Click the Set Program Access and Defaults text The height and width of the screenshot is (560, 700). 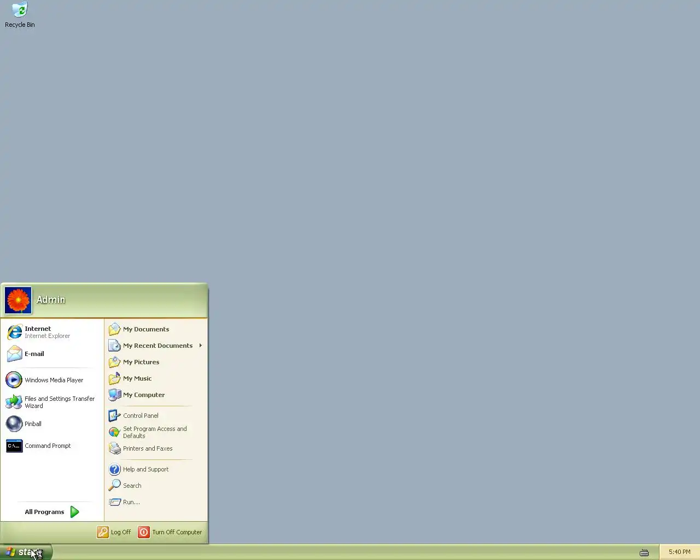coord(155,432)
